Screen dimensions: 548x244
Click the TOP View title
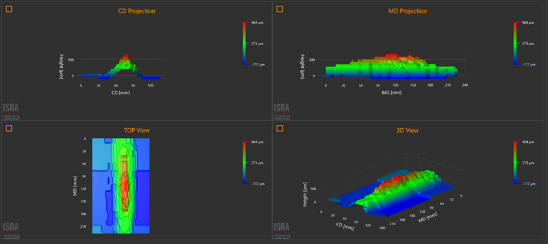(x=137, y=130)
